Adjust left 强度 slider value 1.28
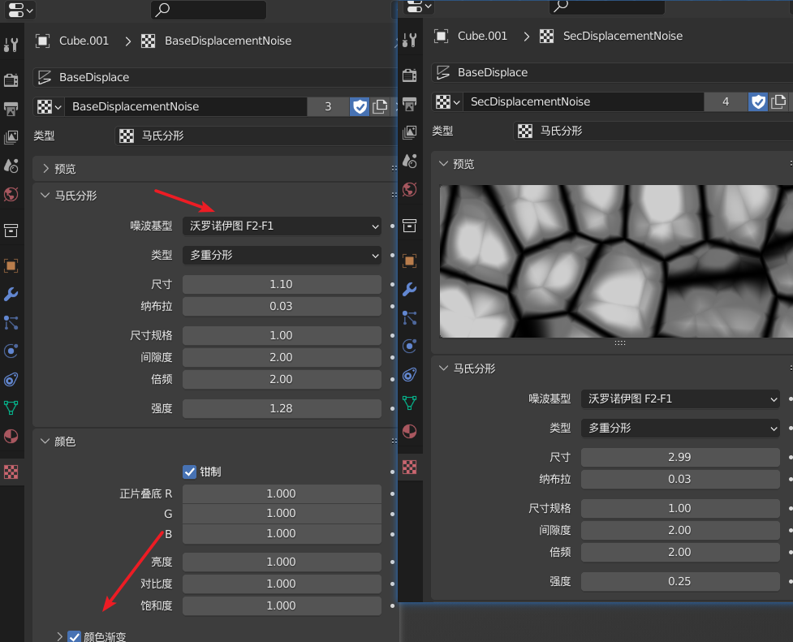The image size is (793, 642). (x=282, y=408)
